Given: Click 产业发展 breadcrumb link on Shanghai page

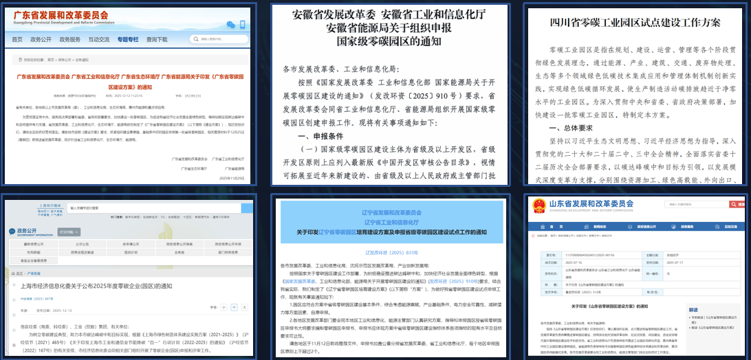Looking at the screenshot, I should [x=34, y=273].
